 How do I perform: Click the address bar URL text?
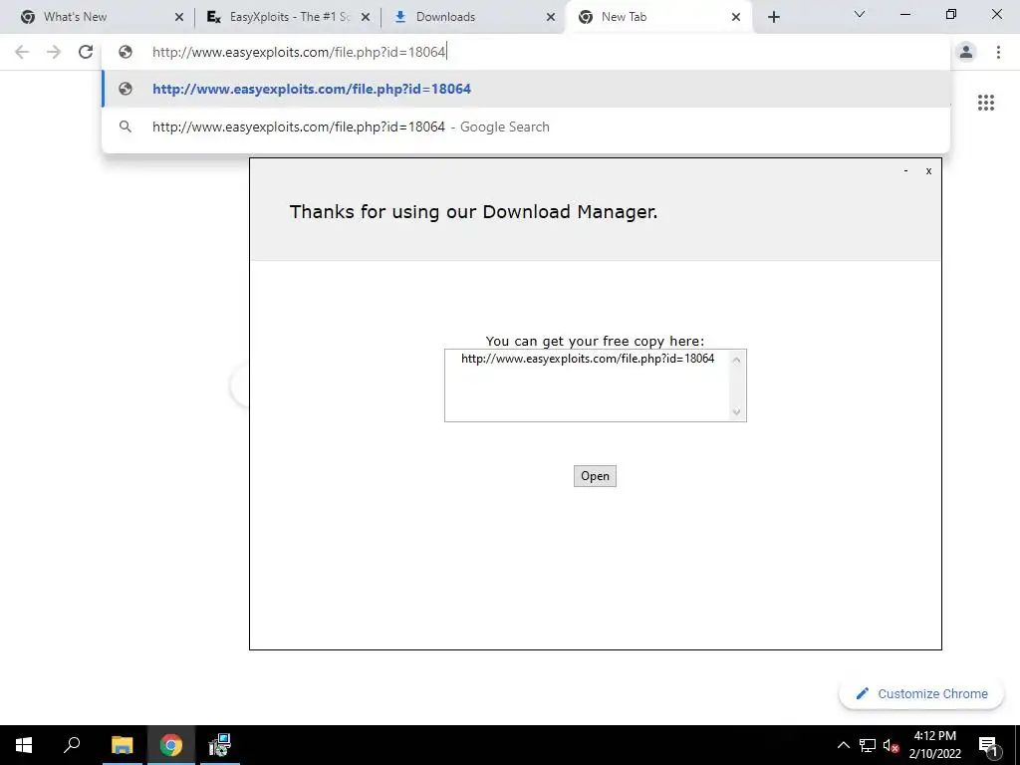(x=299, y=52)
